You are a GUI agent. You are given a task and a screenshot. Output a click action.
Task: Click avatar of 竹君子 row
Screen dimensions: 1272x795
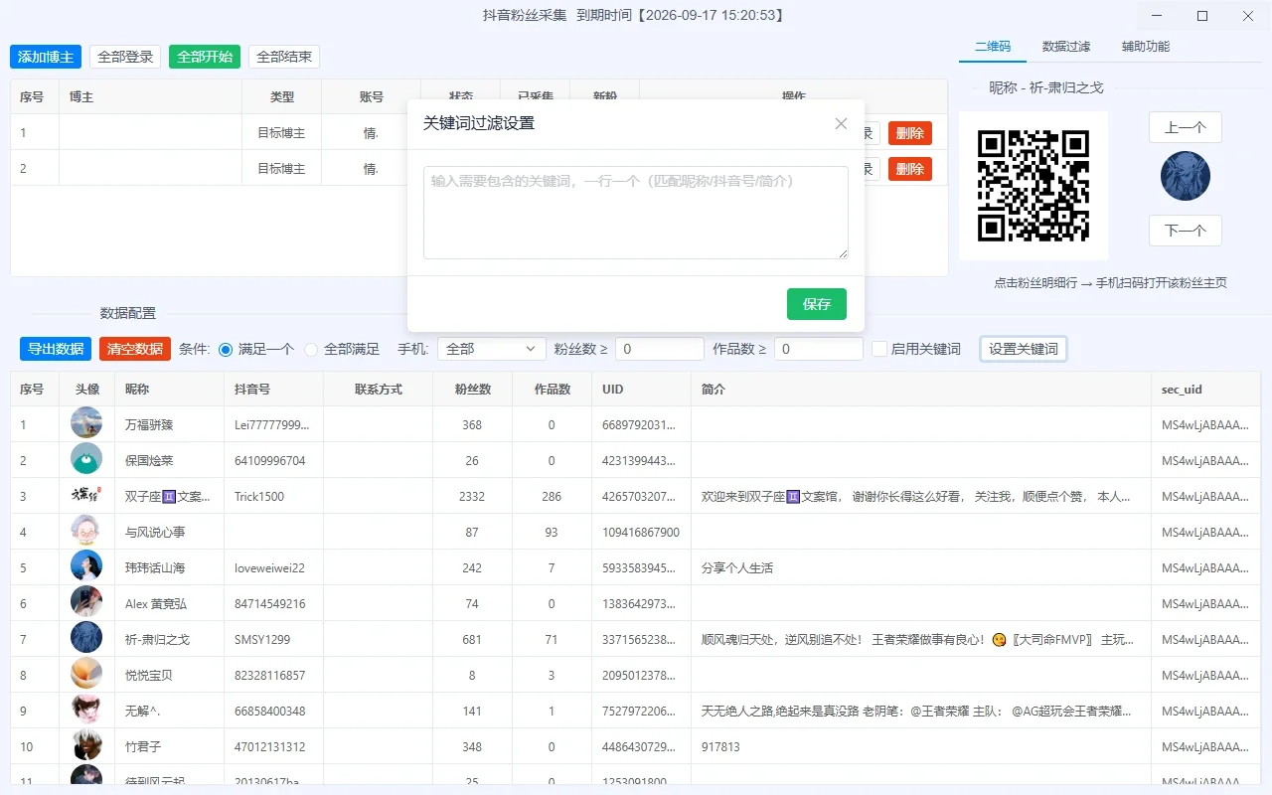[86, 745]
